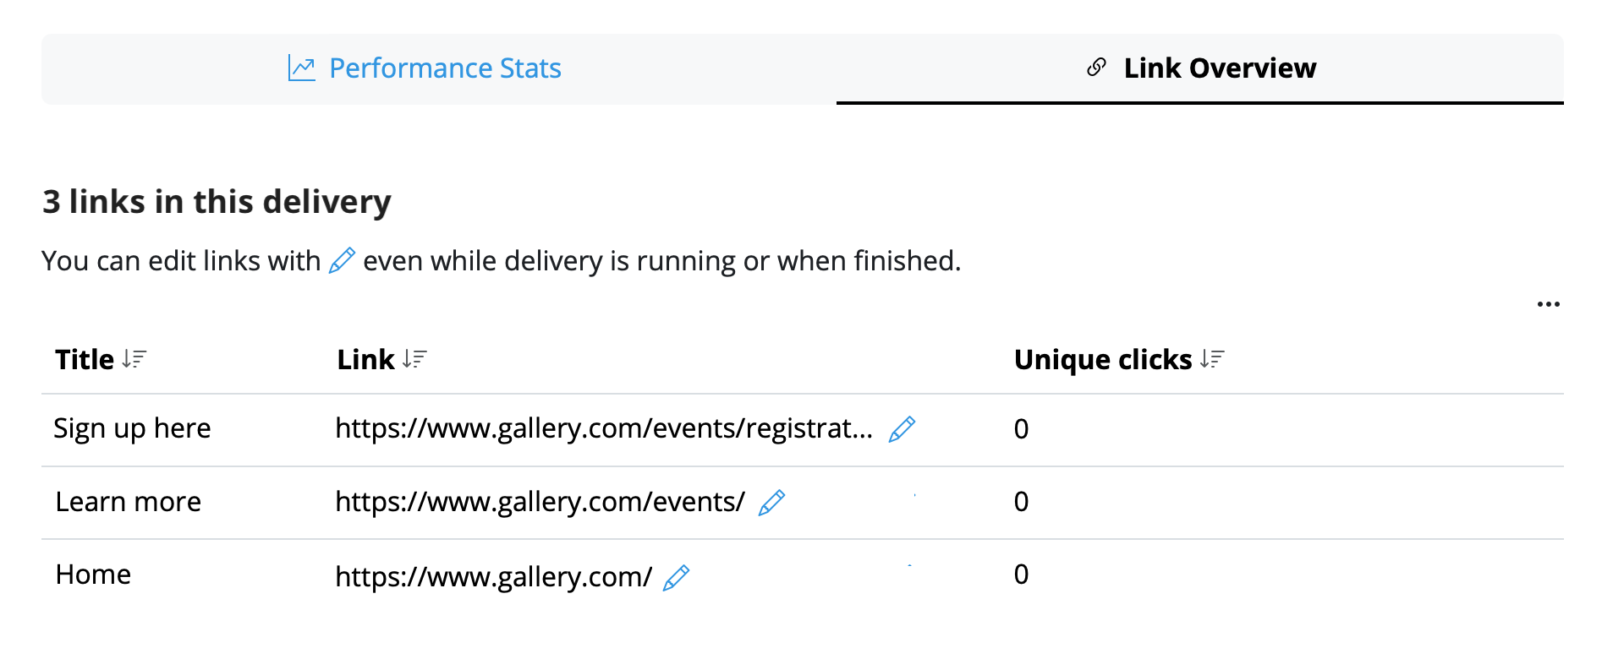Sort table by Unique clicks
This screenshot has height=659, width=1624.
[x=1212, y=360]
